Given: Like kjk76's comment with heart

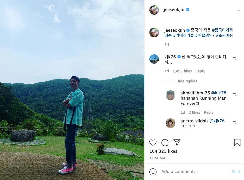Looking at the screenshot, I should point(235,59).
